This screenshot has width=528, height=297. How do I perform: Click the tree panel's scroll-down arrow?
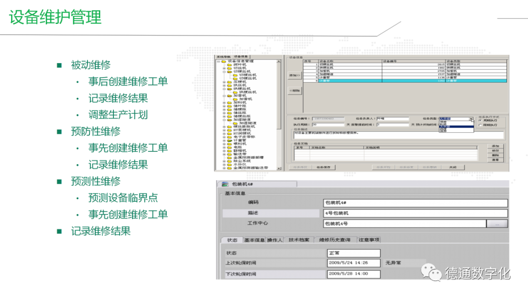coord(280,168)
